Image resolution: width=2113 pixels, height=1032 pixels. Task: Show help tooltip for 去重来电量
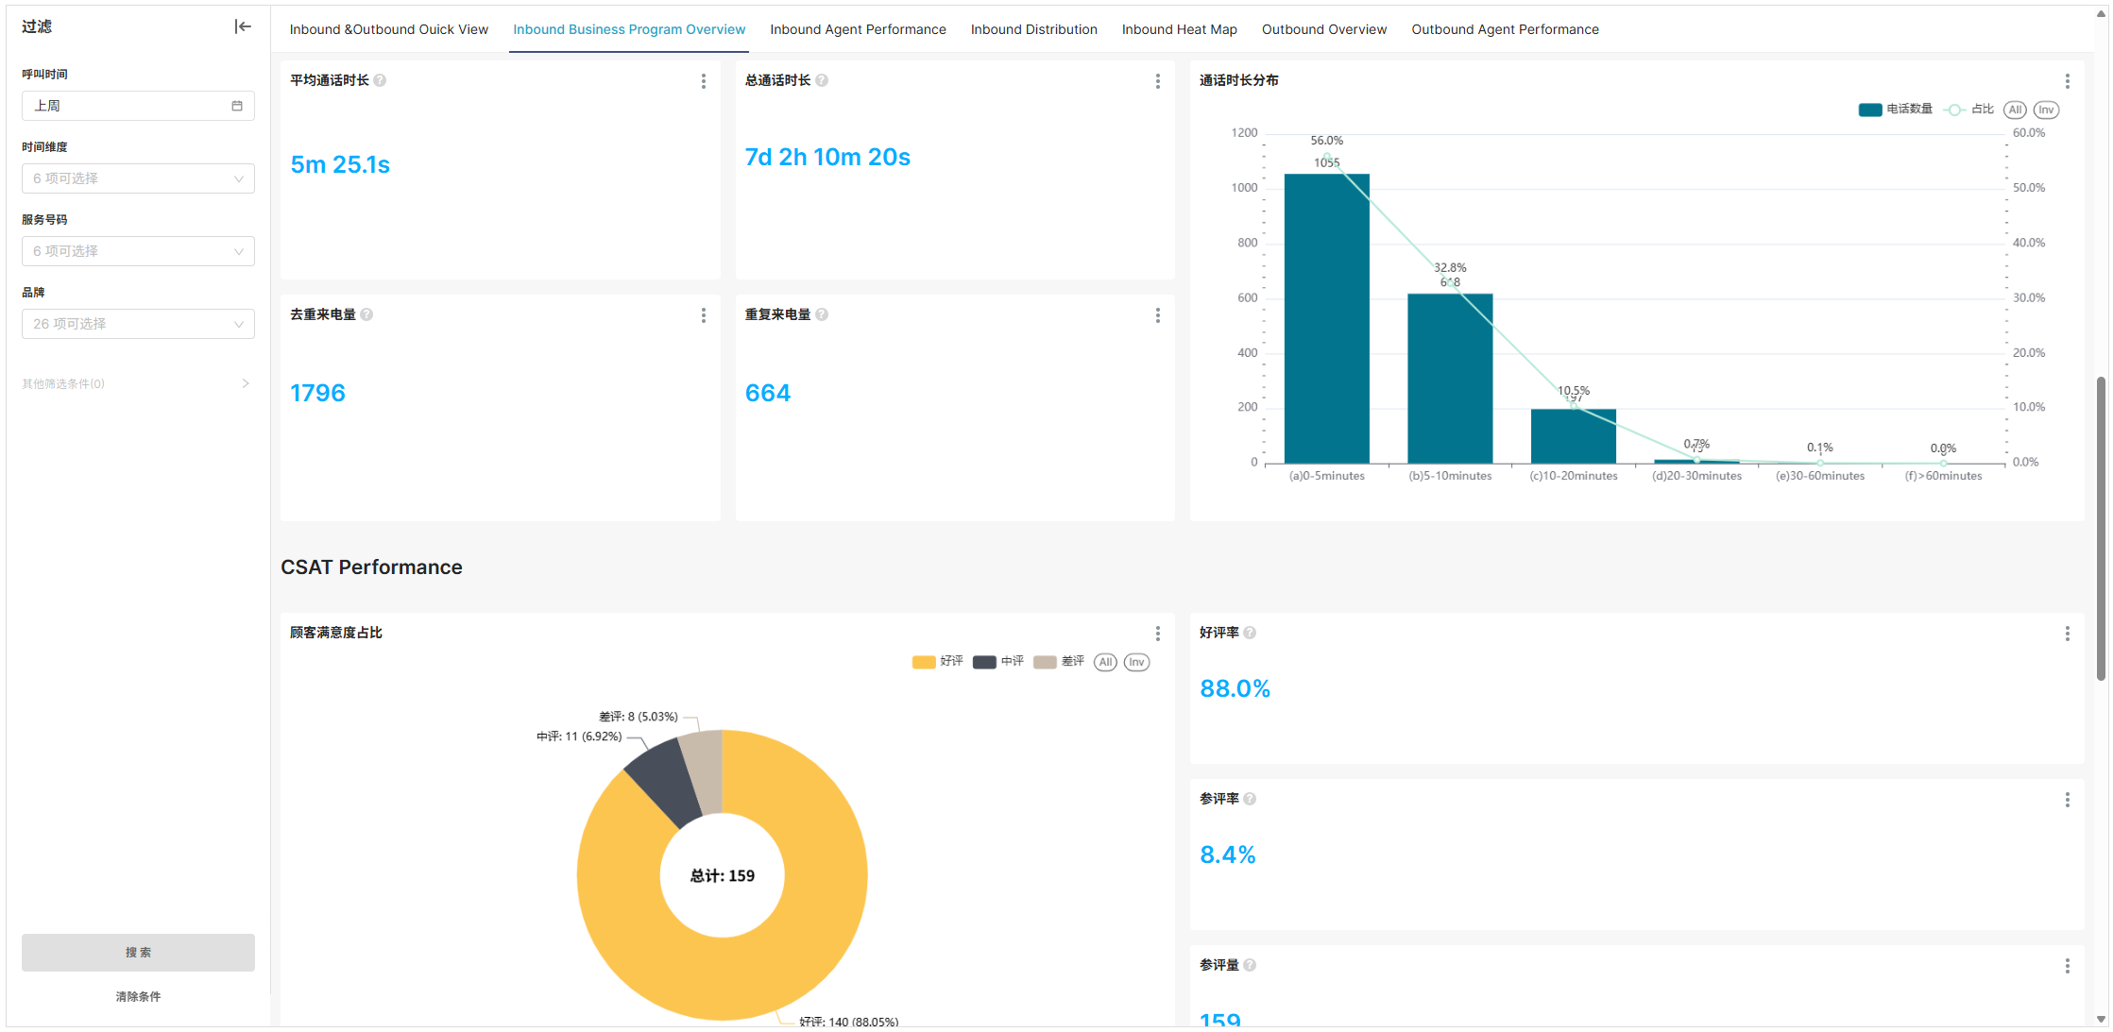366,314
